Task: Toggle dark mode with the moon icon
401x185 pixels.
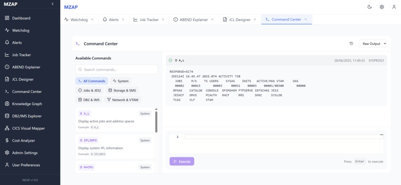Action: click(370, 7)
